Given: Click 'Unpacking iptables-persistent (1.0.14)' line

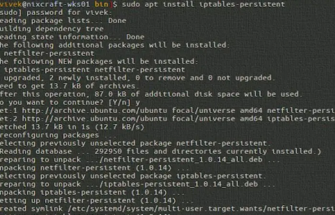Looking at the screenshot, I should coord(92,193).
